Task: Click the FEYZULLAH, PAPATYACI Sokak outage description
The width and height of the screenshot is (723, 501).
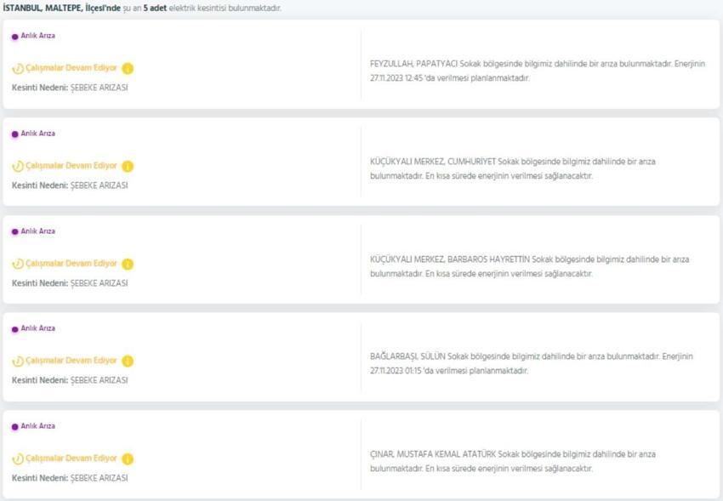Action: point(538,71)
